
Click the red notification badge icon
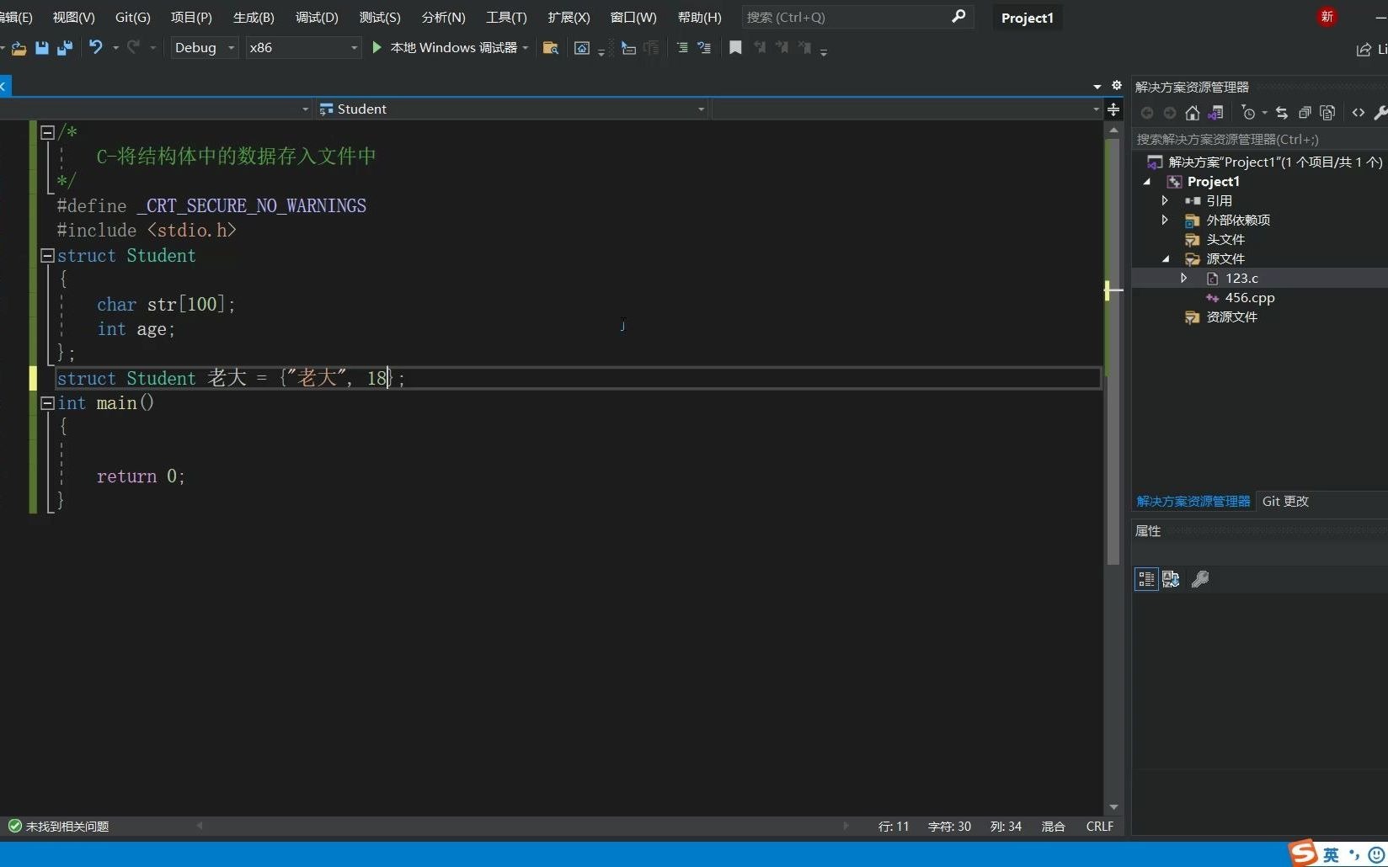(1327, 17)
